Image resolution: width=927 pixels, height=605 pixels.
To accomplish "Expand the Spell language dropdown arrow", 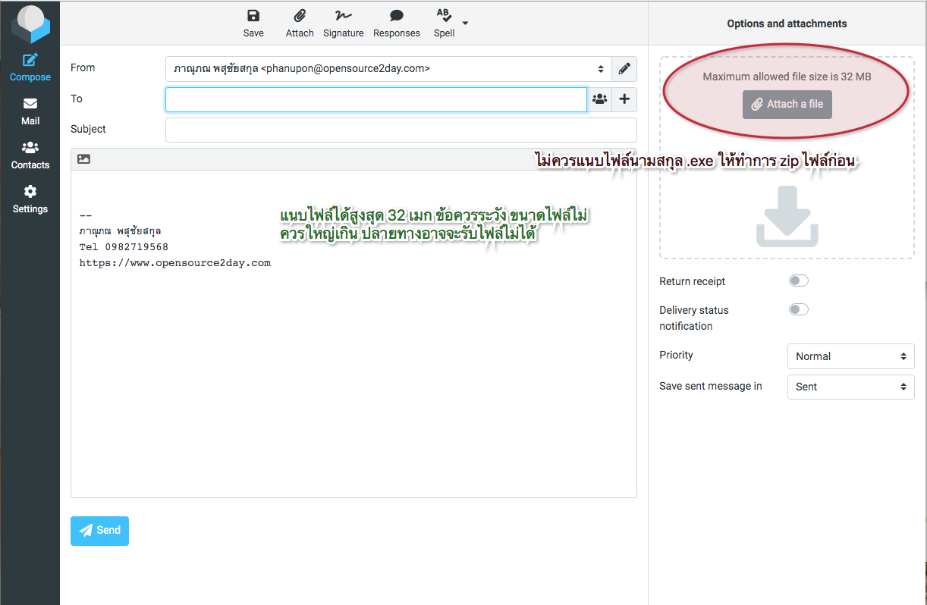I will tap(466, 23).
